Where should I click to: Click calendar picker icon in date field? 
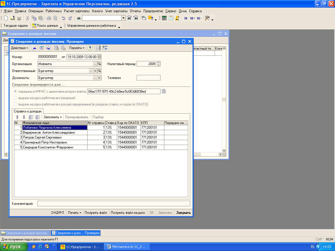[99, 57]
